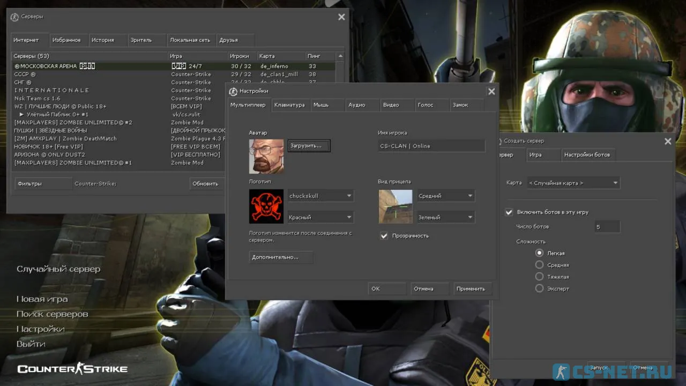Viewport: 686px width, 386px height.
Task: Sort servers by the Игроки column header
Action: 242,56
